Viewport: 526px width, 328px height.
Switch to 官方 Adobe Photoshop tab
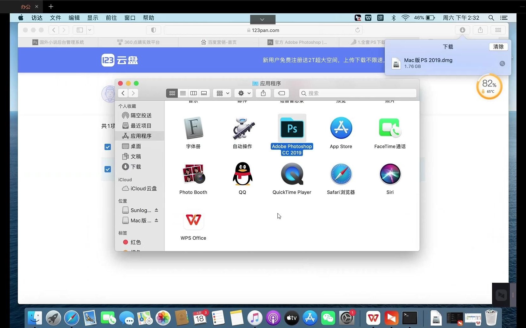pos(299,42)
